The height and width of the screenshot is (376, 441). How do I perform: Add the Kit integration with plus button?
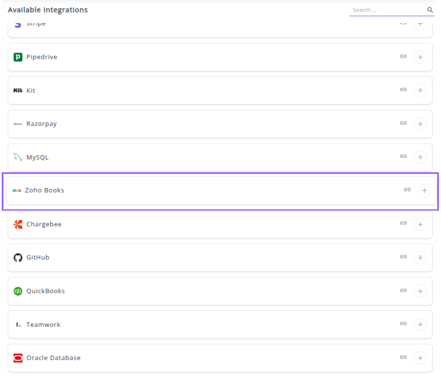[420, 91]
